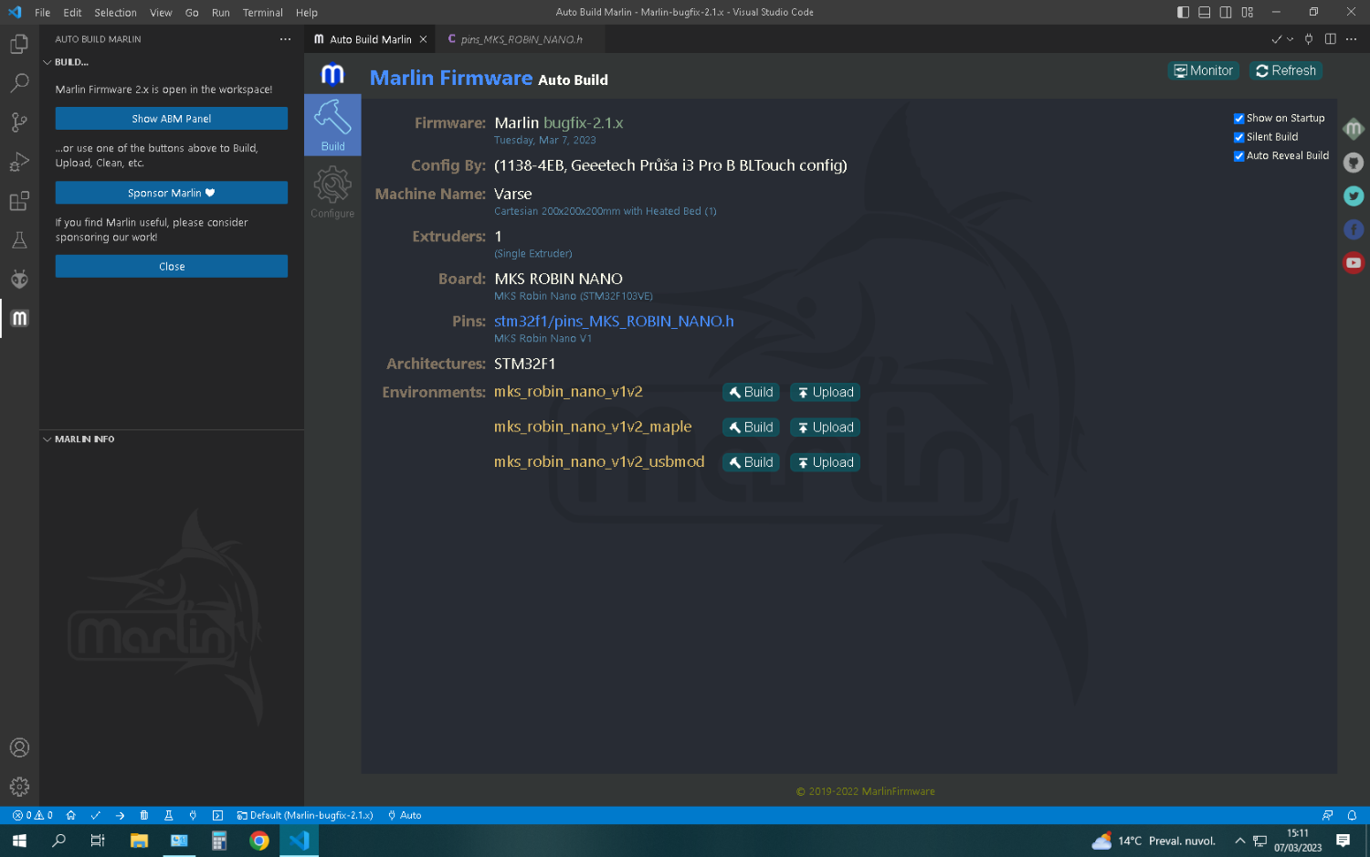This screenshot has width=1370, height=857.
Task: Open the Selection menu
Action: (115, 12)
